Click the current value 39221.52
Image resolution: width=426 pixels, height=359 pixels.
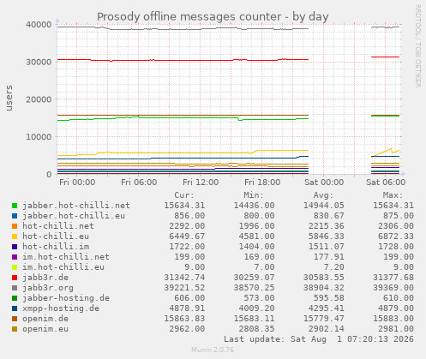pos(184,288)
